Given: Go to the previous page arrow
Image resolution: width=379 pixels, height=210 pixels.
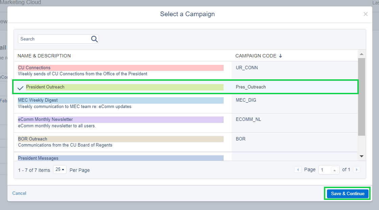Looking at the screenshot, I should [x=298, y=169].
